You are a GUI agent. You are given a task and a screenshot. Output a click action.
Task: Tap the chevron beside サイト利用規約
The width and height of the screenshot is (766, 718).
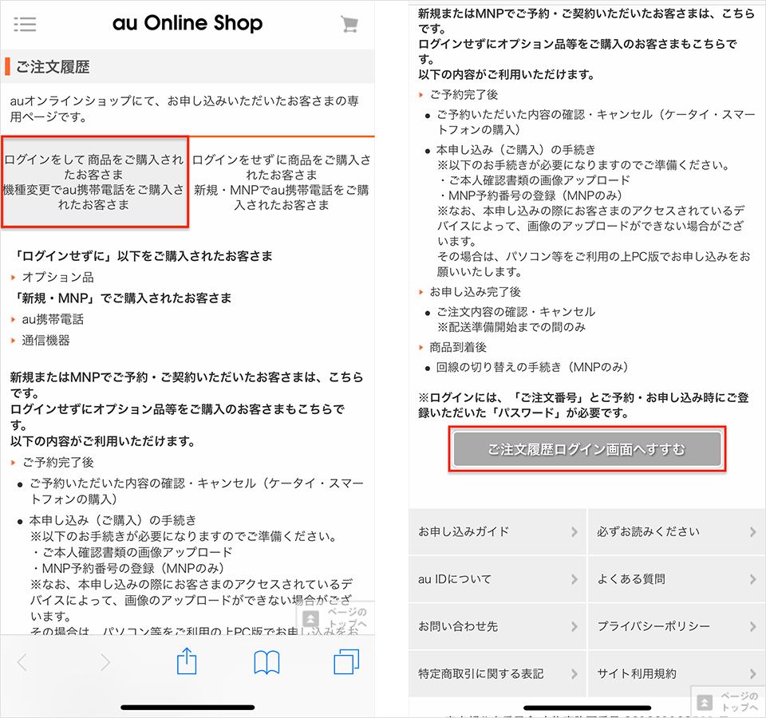(752, 674)
